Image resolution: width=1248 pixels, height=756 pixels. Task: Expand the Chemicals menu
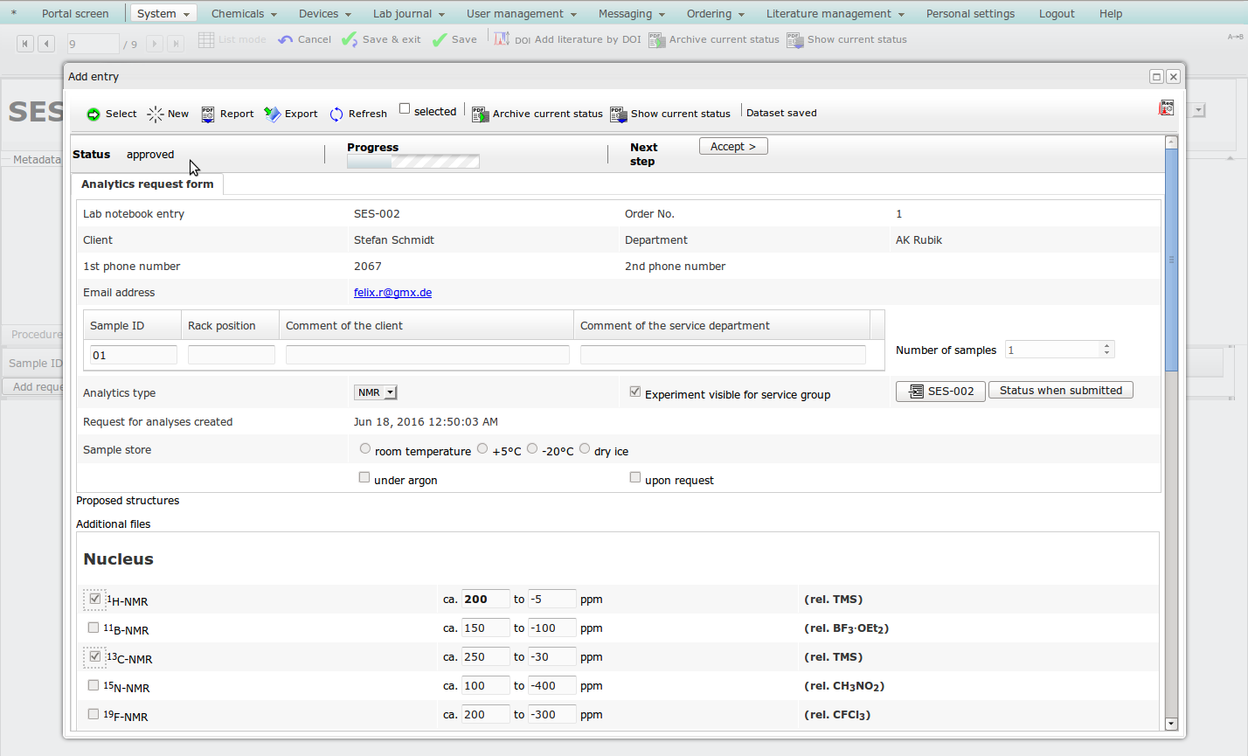click(x=244, y=14)
